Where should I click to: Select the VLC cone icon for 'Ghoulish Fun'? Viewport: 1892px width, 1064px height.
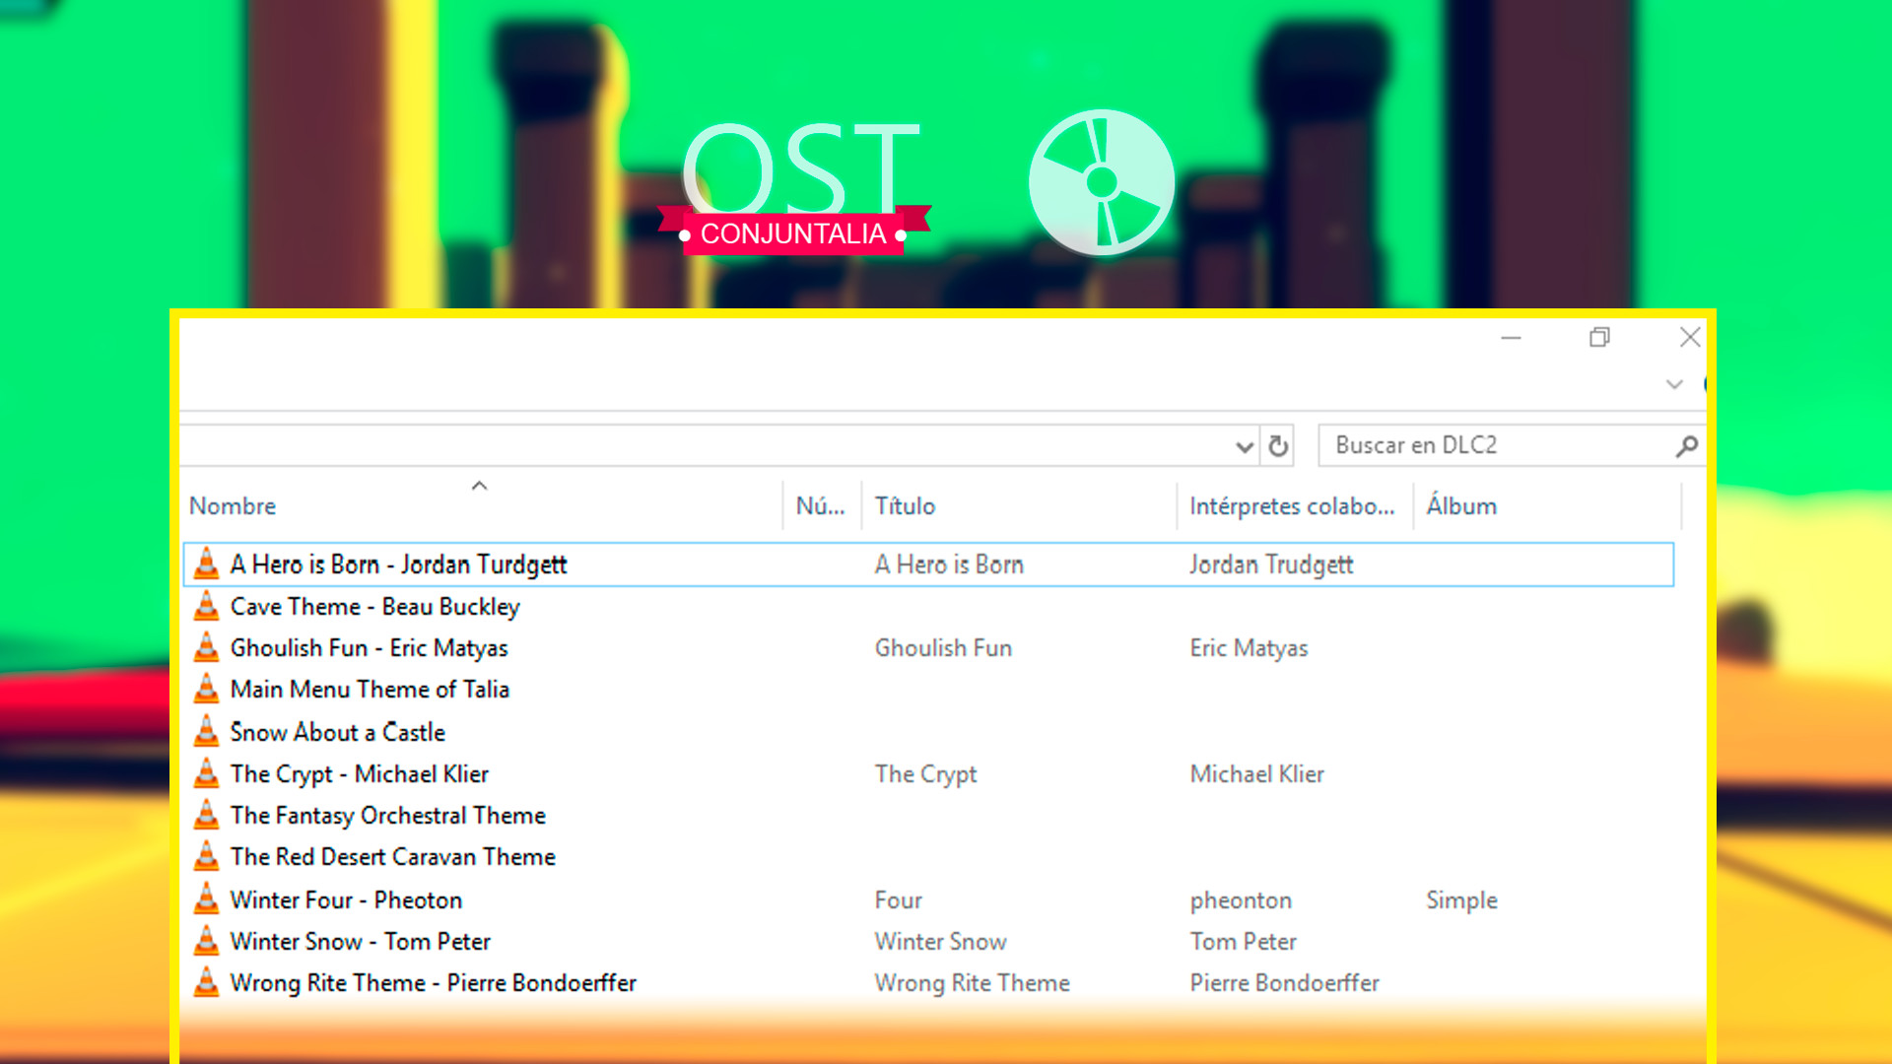[206, 647]
